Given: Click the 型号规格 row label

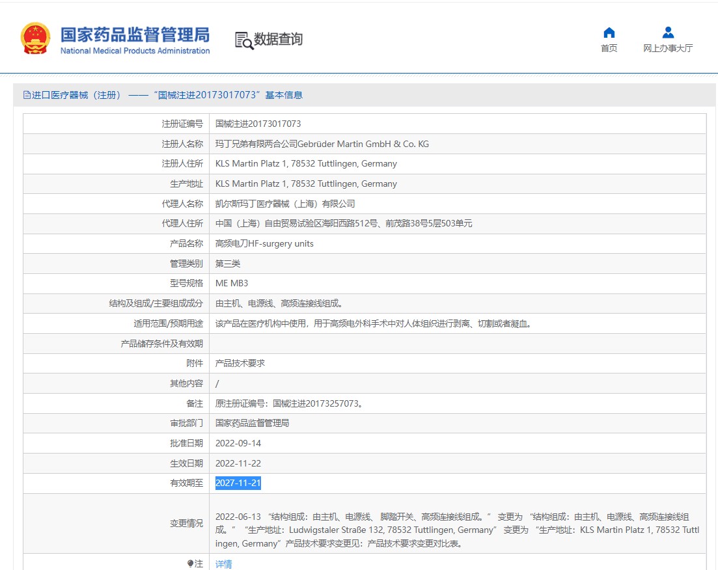Looking at the screenshot, I should (x=186, y=284).
